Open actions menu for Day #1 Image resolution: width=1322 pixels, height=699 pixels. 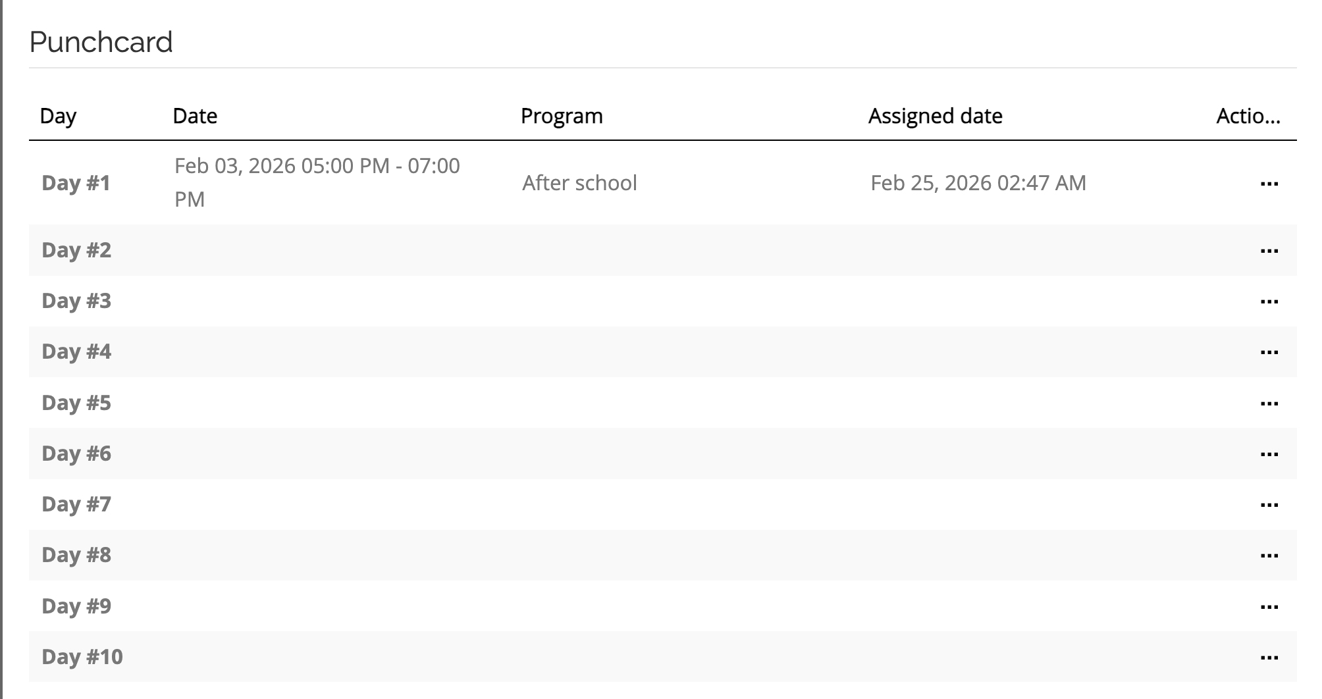click(x=1269, y=184)
